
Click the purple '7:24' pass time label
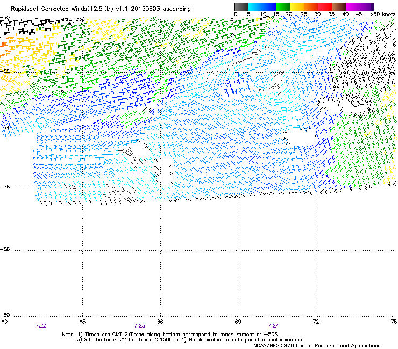click(x=273, y=326)
